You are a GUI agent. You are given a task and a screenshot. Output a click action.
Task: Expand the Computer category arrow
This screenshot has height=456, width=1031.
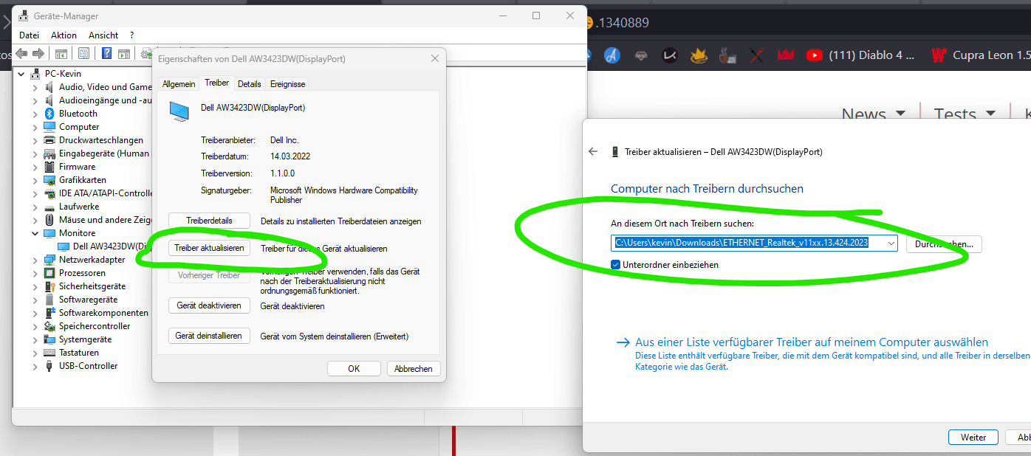coord(35,127)
